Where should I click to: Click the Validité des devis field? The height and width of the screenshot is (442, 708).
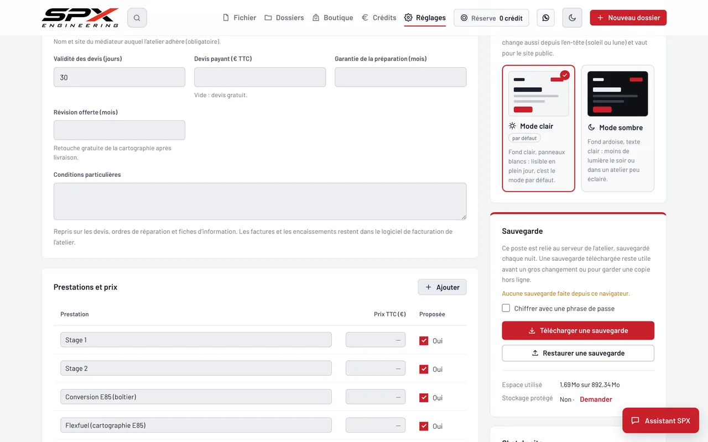point(119,77)
